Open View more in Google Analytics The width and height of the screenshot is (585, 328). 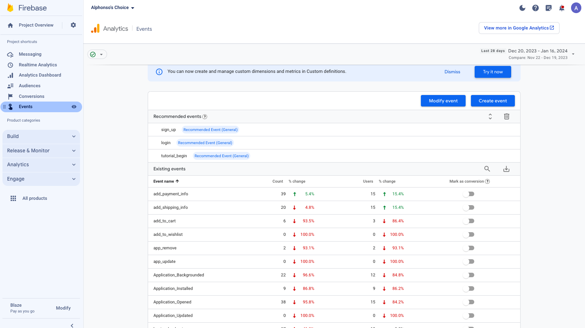[x=519, y=28]
